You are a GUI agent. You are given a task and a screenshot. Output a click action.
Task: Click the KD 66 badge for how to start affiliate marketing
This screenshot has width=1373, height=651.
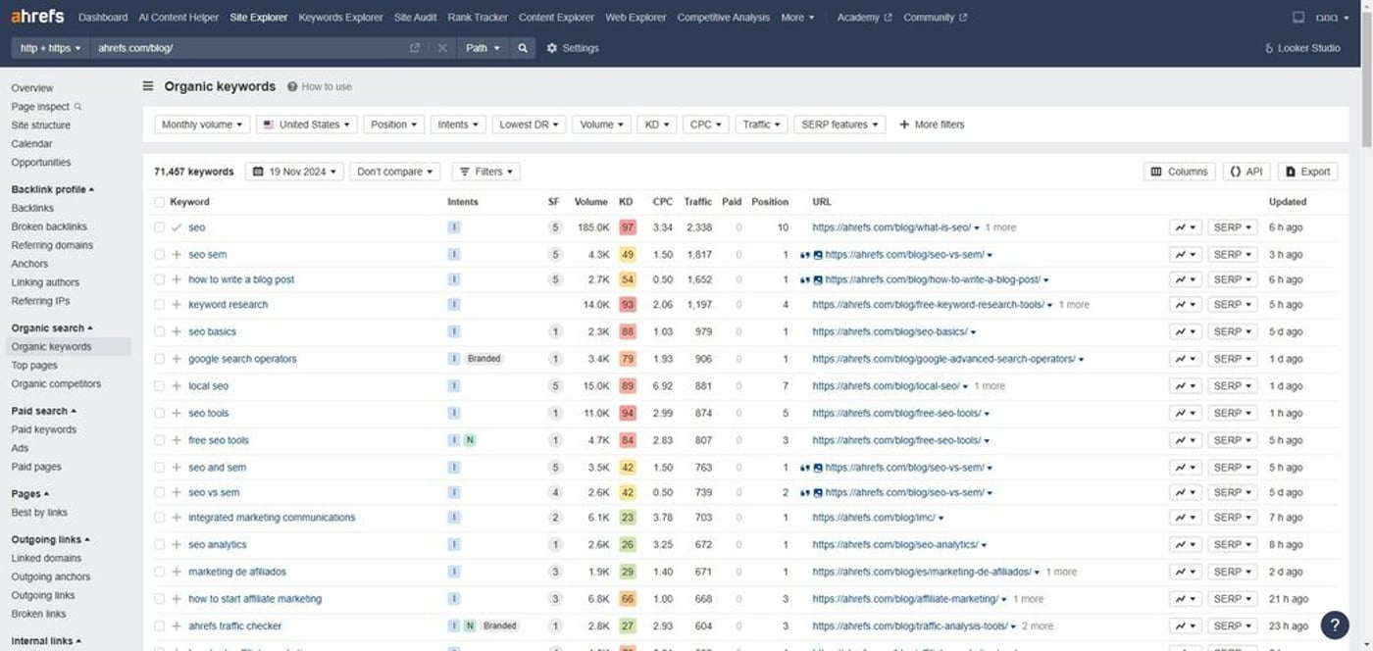tap(628, 599)
